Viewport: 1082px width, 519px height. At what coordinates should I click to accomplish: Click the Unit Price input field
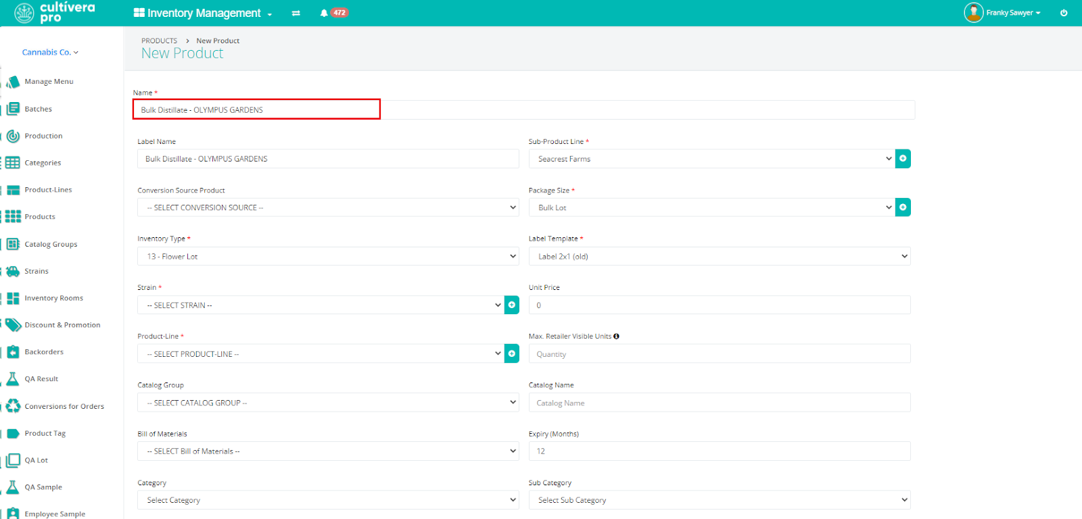click(720, 305)
